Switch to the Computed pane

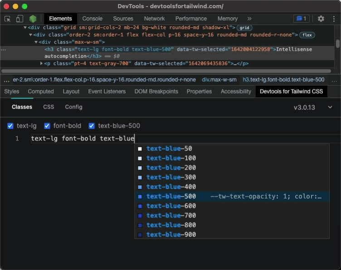41,91
